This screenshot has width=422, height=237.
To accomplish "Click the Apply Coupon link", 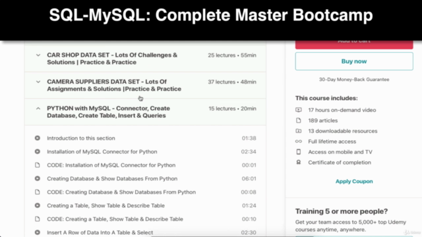I will click(354, 182).
